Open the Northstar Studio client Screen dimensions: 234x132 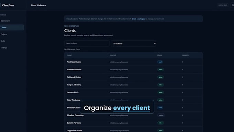click(x=74, y=62)
